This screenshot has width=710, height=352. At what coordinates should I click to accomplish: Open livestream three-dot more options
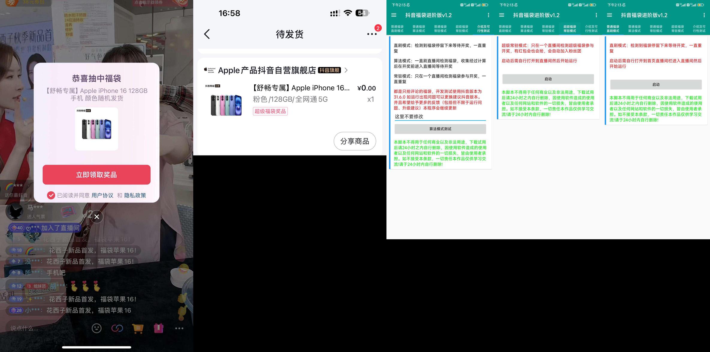tap(179, 328)
